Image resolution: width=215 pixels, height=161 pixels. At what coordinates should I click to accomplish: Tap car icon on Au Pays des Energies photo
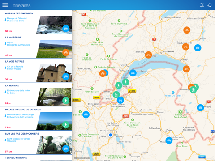tap(66, 29)
